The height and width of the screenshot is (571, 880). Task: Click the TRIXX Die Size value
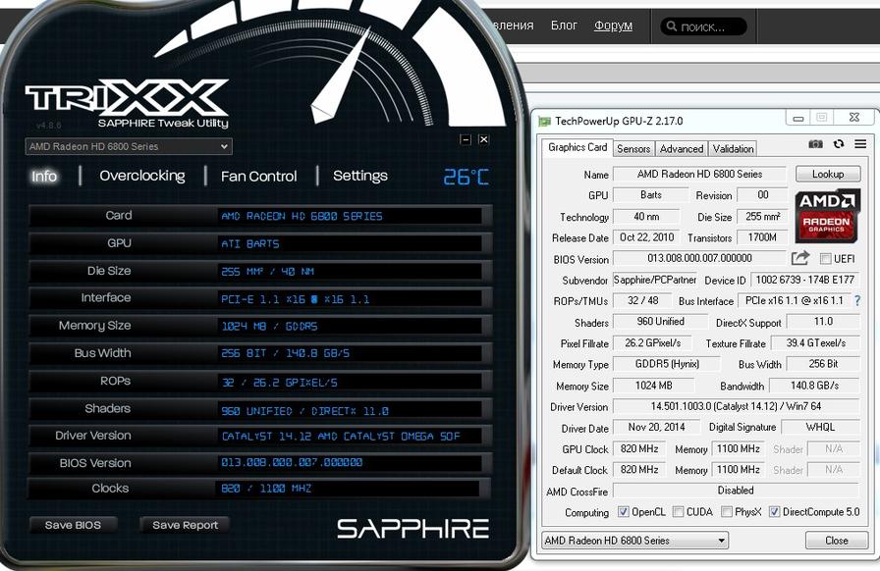click(x=349, y=271)
